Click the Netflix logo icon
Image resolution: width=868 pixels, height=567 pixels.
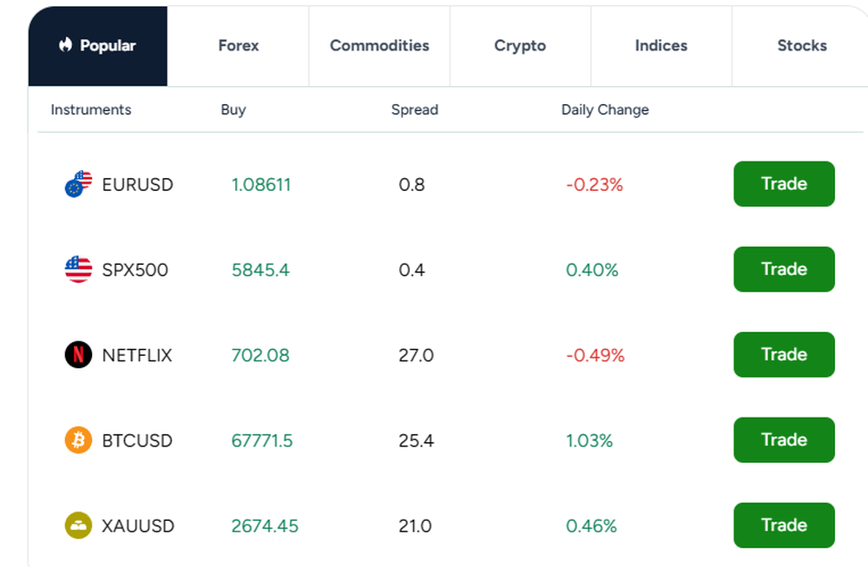click(x=78, y=354)
